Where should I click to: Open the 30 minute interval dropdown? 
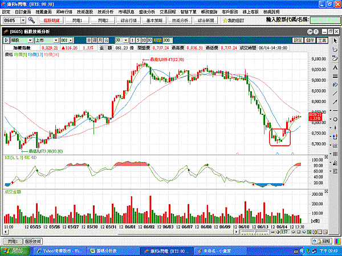pos(125,40)
